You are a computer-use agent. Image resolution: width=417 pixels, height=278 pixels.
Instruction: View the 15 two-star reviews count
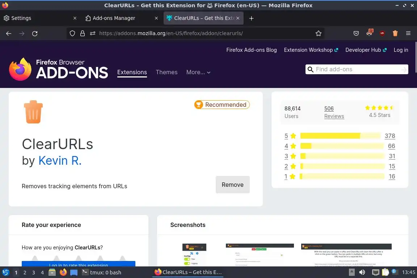point(392,166)
